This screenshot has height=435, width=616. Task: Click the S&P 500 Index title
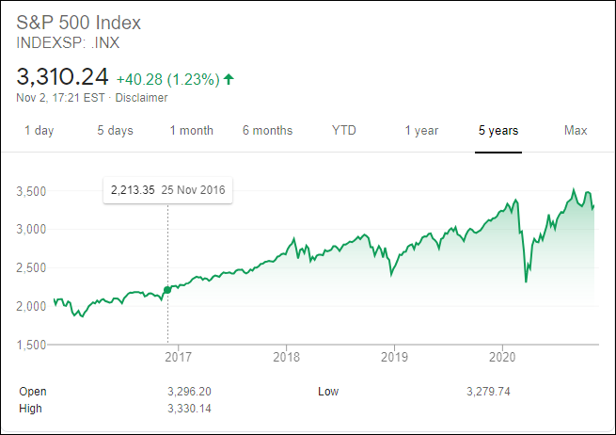[78, 22]
